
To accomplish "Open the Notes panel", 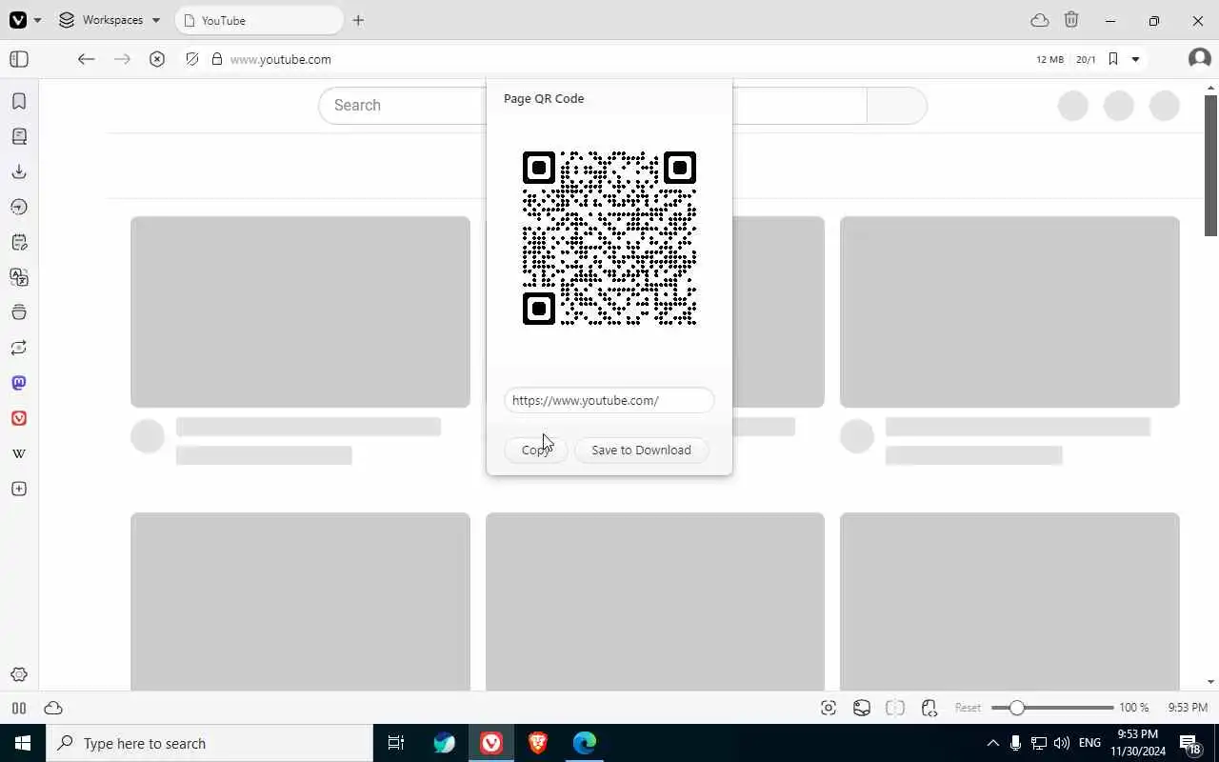I will [x=18, y=242].
